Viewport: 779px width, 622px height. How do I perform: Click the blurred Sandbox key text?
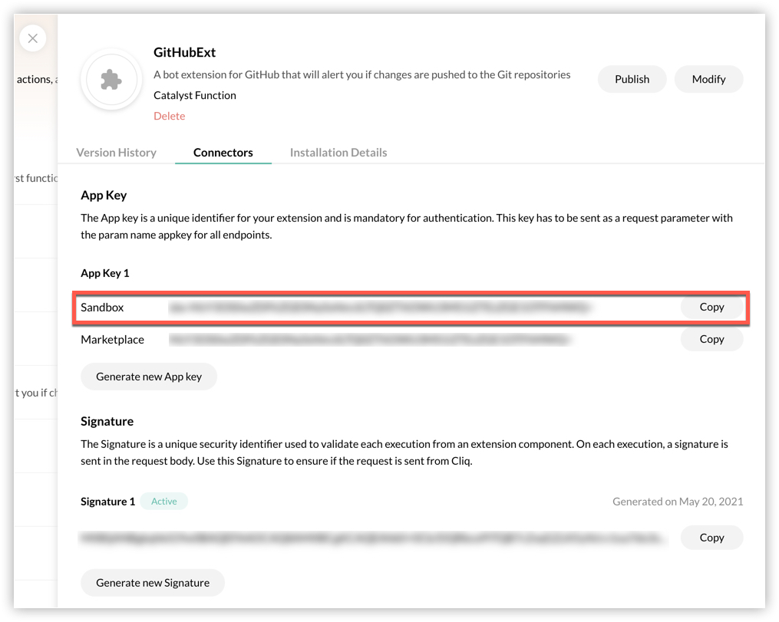[381, 308]
